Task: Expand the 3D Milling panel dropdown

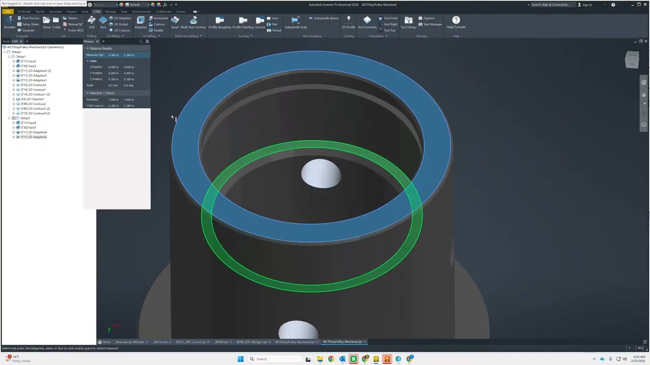Action: [x=159, y=36]
